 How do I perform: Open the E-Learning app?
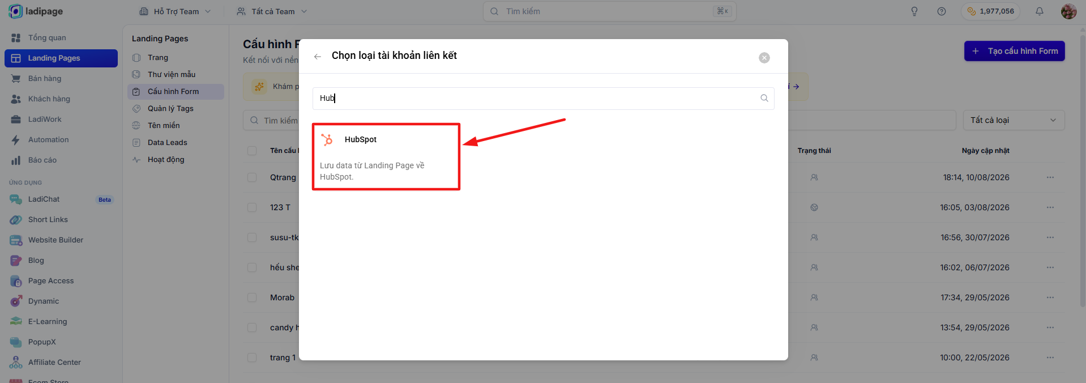pyautogui.click(x=61, y=321)
